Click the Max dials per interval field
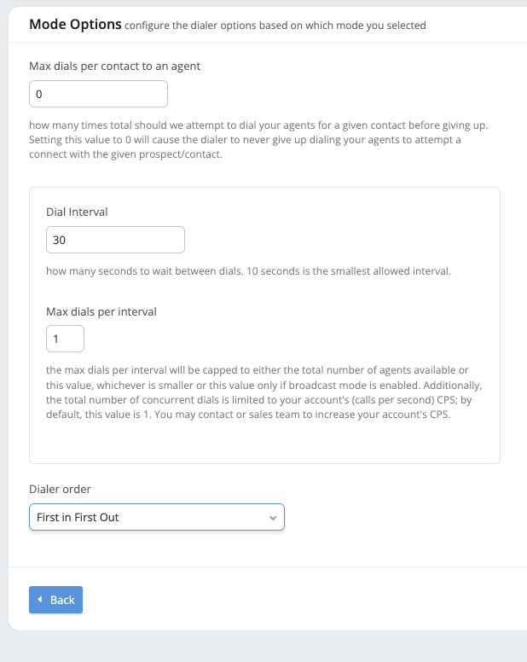 click(x=65, y=339)
